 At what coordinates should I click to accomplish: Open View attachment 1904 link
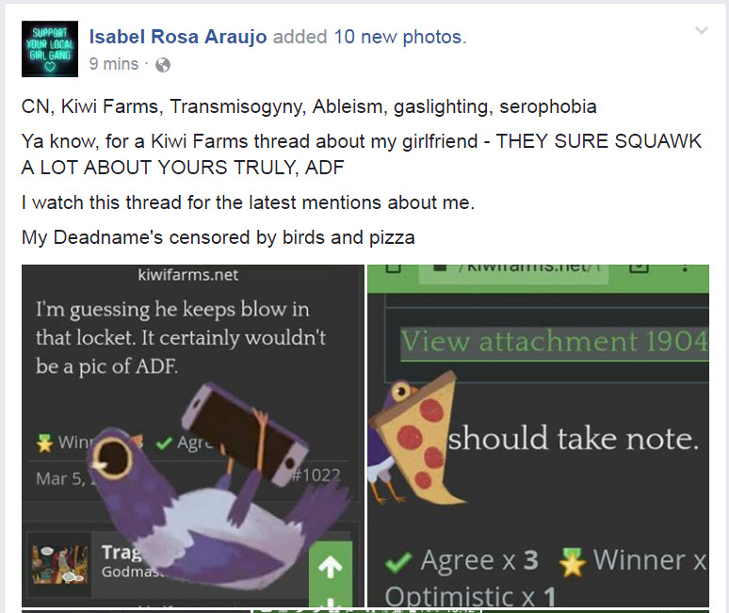(x=555, y=341)
